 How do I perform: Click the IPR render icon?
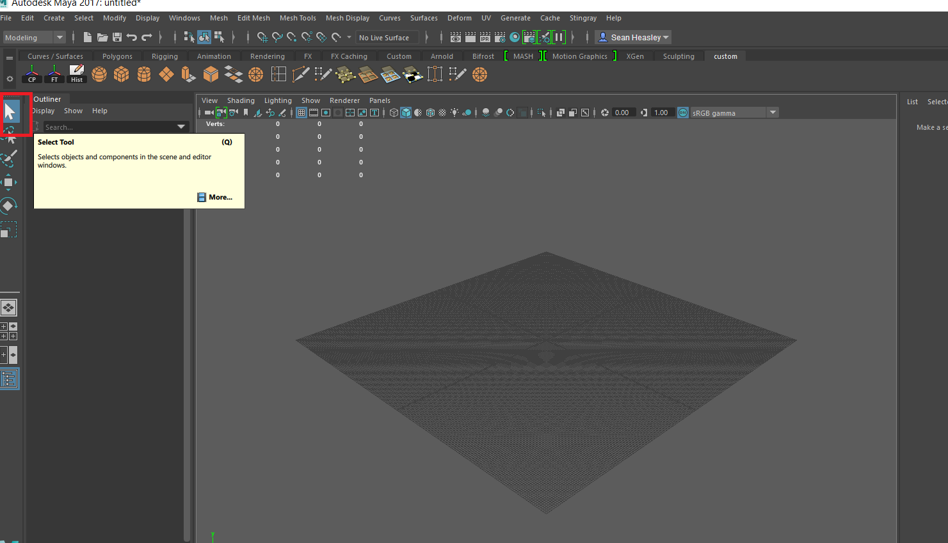(x=485, y=37)
